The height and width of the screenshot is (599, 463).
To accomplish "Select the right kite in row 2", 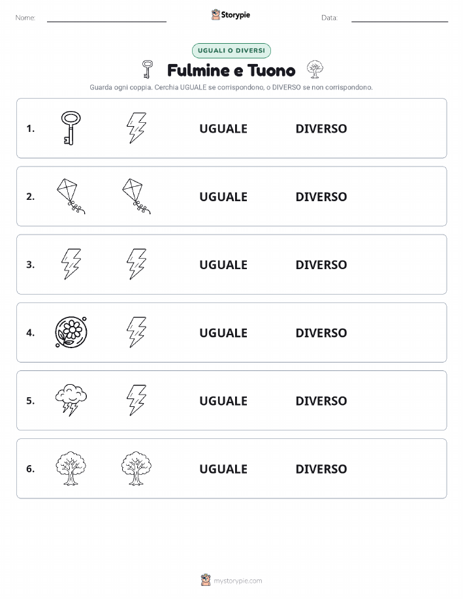I will (x=136, y=196).
